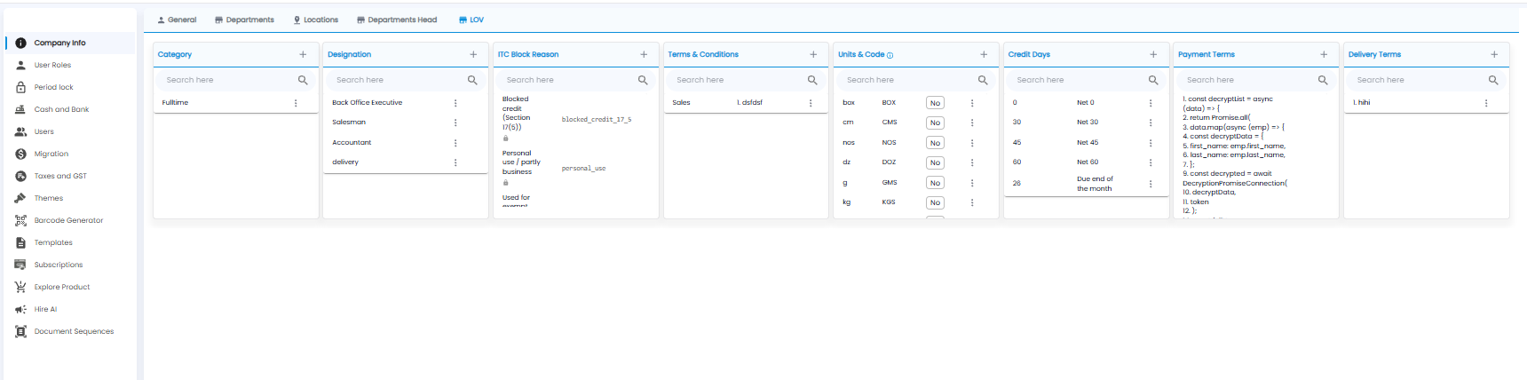Image resolution: width=1527 pixels, height=380 pixels.
Task: Add new Terms & Conditions entry
Action: coord(813,54)
